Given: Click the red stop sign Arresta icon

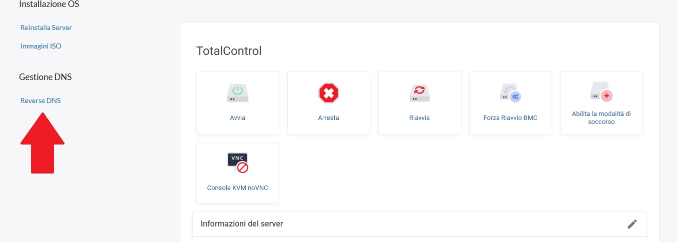Looking at the screenshot, I should [x=329, y=93].
